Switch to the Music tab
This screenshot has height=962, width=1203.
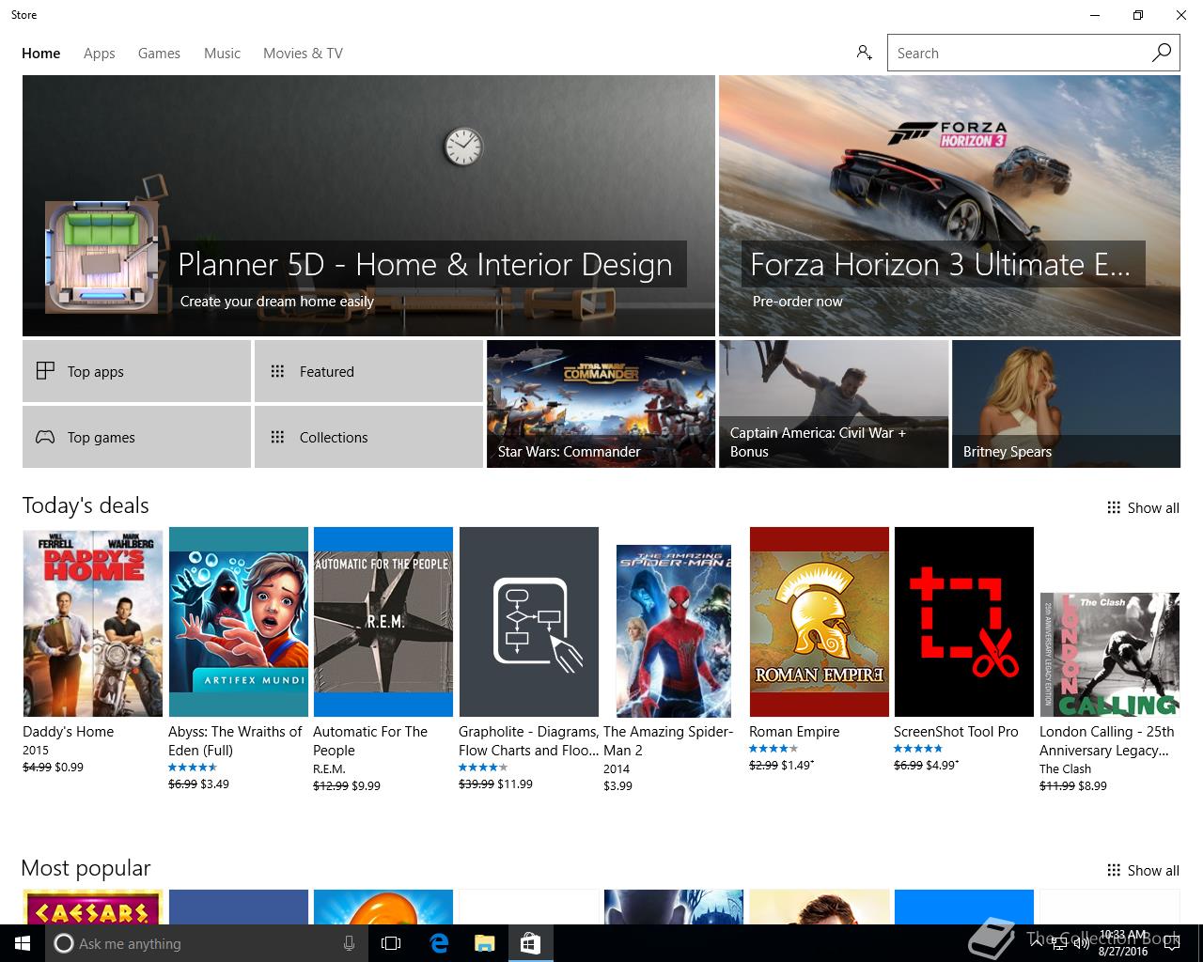coord(223,54)
